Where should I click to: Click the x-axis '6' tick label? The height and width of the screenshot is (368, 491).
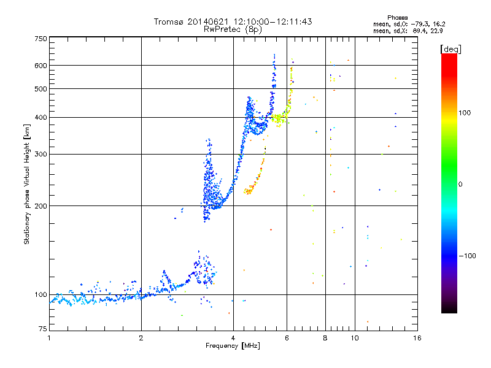point(287,338)
